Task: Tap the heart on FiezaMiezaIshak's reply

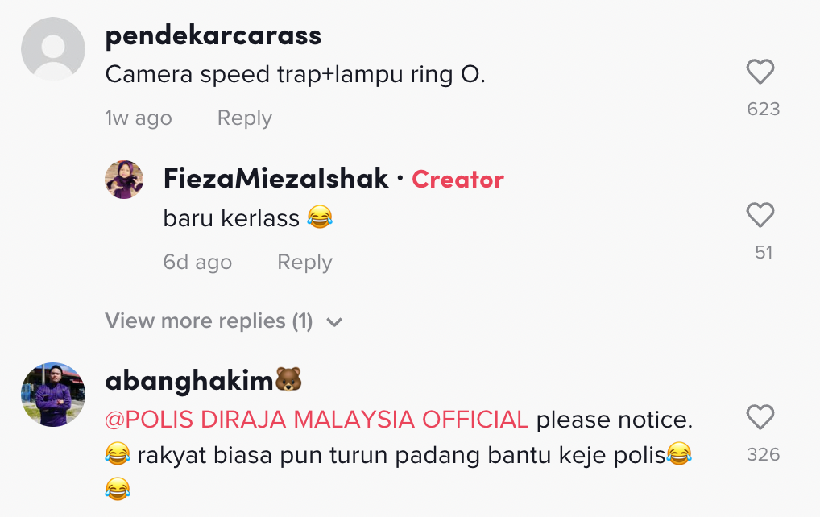Action: (760, 216)
